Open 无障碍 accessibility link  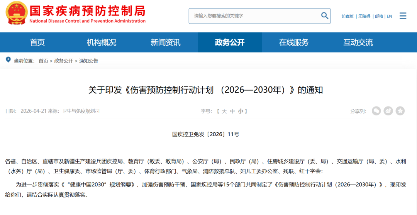[364, 16]
